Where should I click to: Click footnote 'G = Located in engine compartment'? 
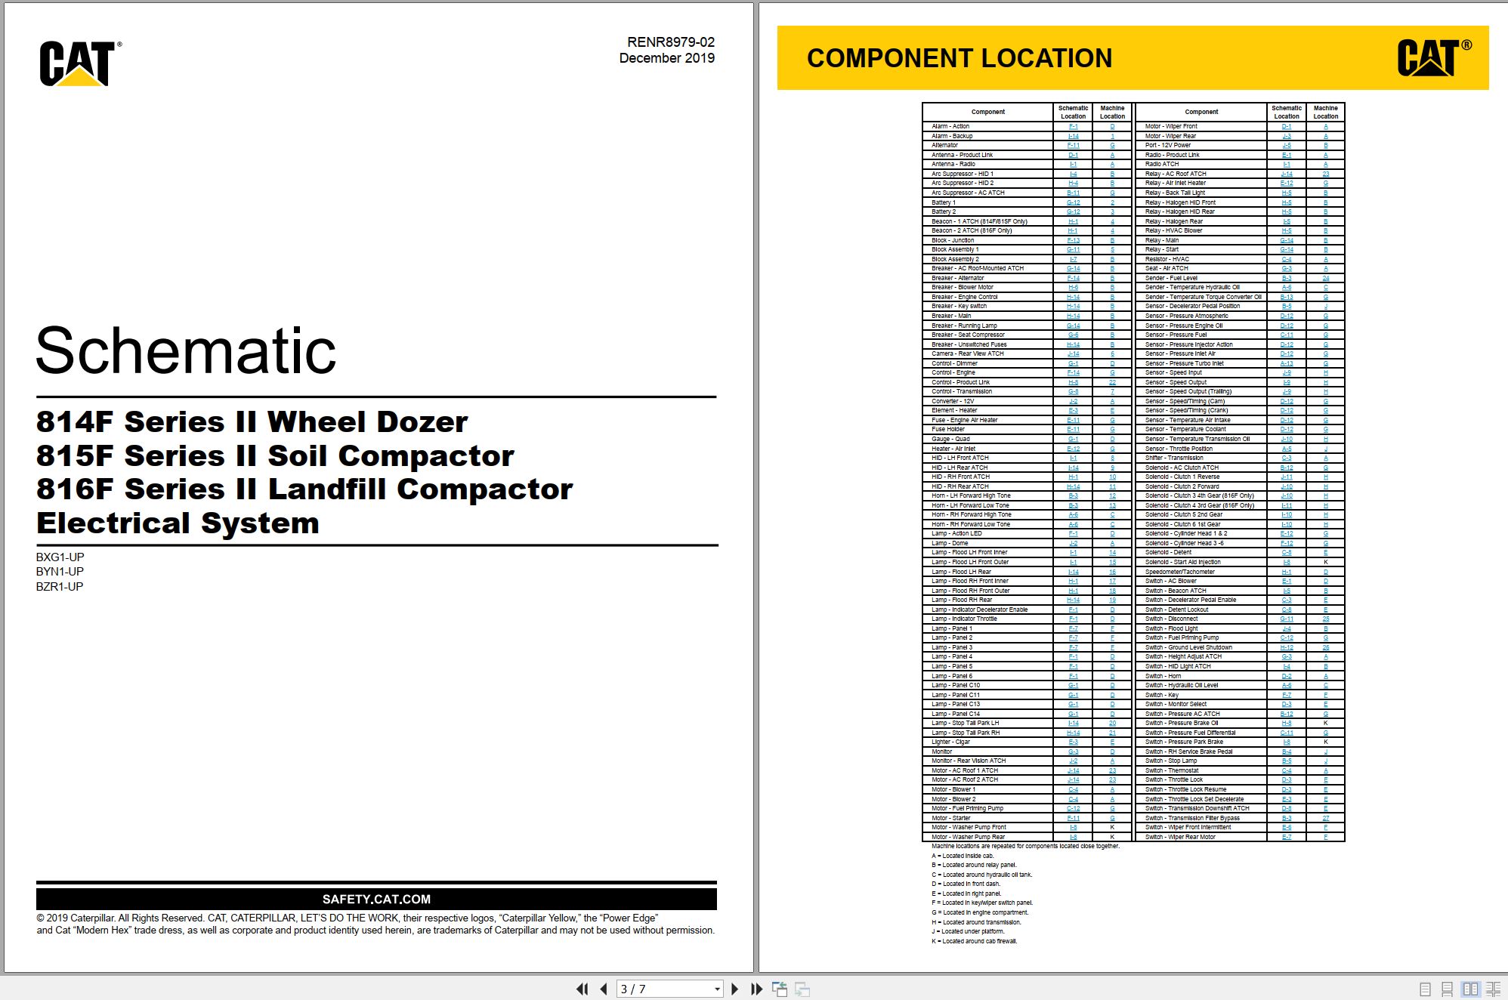pos(980,912)
